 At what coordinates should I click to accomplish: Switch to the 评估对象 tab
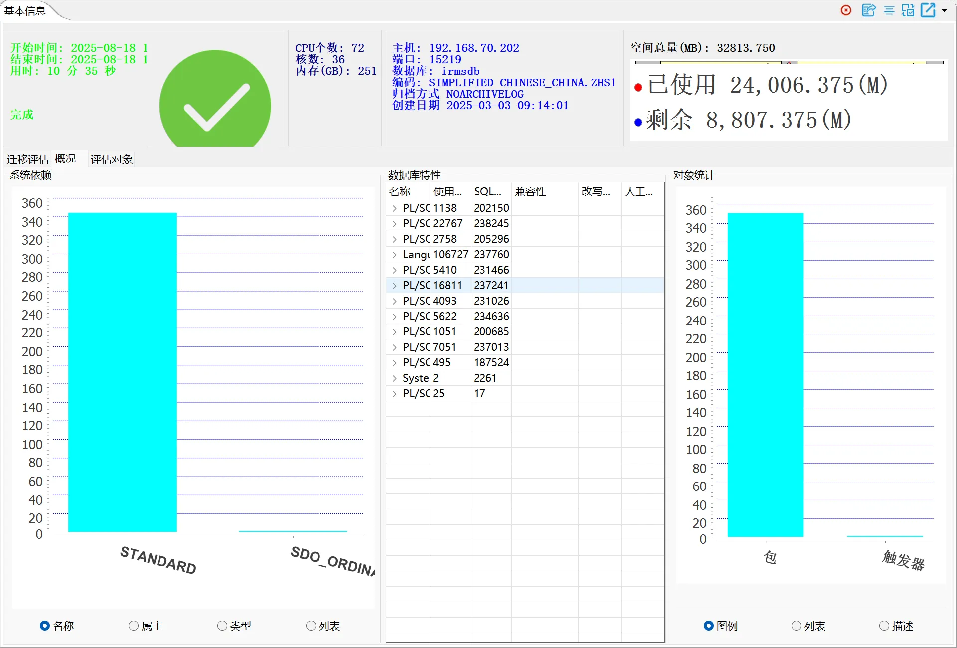pyautogui.click(x=112, y=159)
